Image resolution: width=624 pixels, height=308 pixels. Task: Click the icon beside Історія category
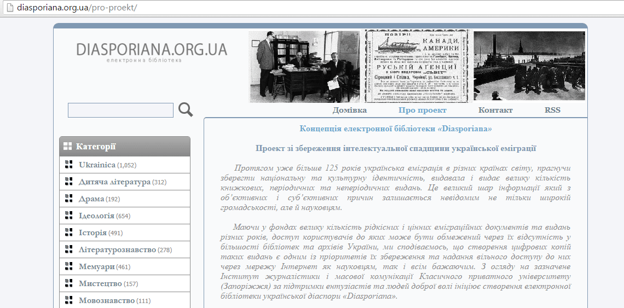(x=69, y=233)
